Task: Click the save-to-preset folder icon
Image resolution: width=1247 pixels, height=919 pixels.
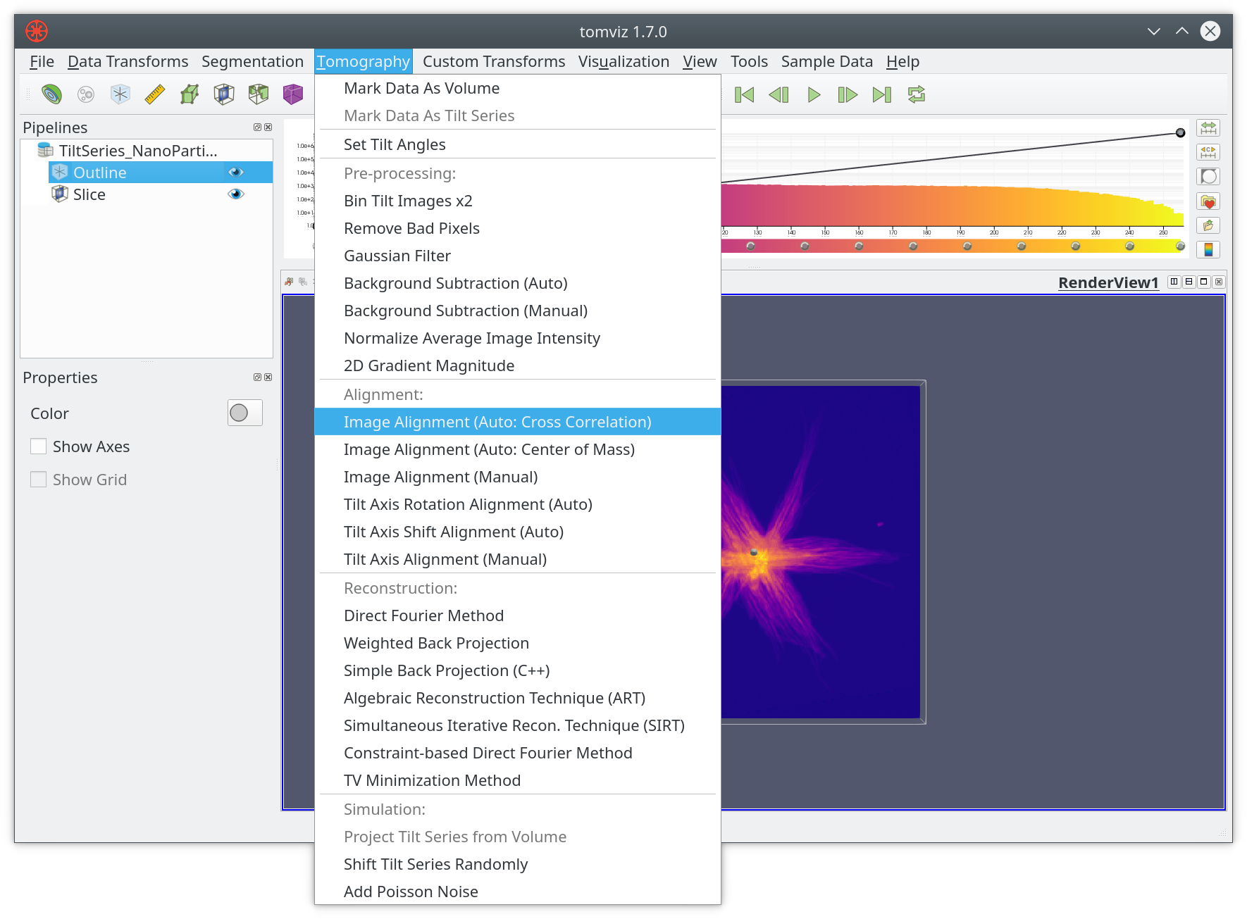Action: coord(1208,225)
